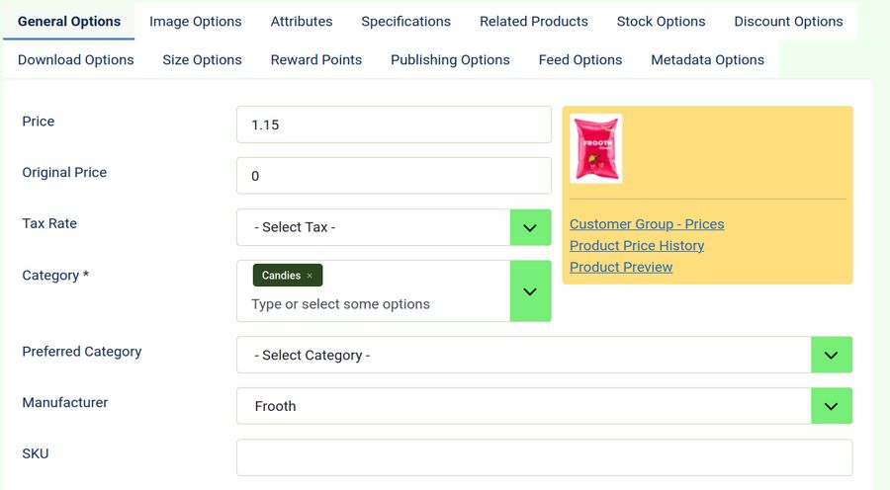
Task: Remove the Candies category tag
Action: [310, 276]
